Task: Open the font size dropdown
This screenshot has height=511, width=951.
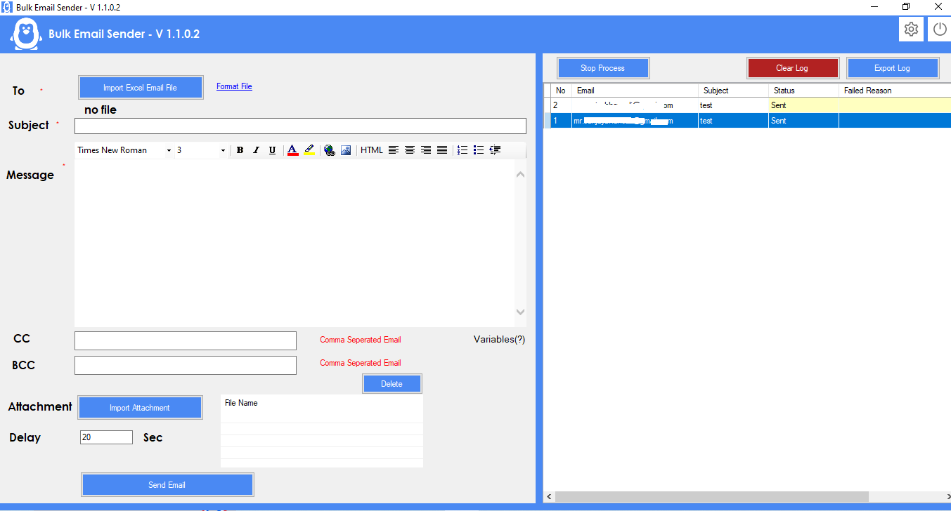Action: coord(222,150)
